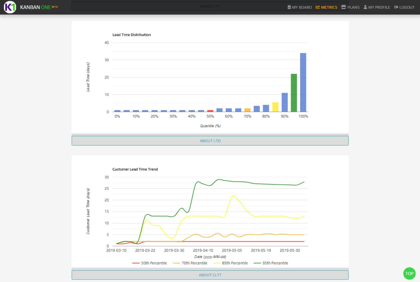Screen dimensions: 420x282
Task: Click the K1 Kanban One logo
Action: click(10, 7)
